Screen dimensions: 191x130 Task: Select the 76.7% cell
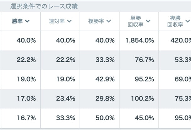tap(144, 60)
